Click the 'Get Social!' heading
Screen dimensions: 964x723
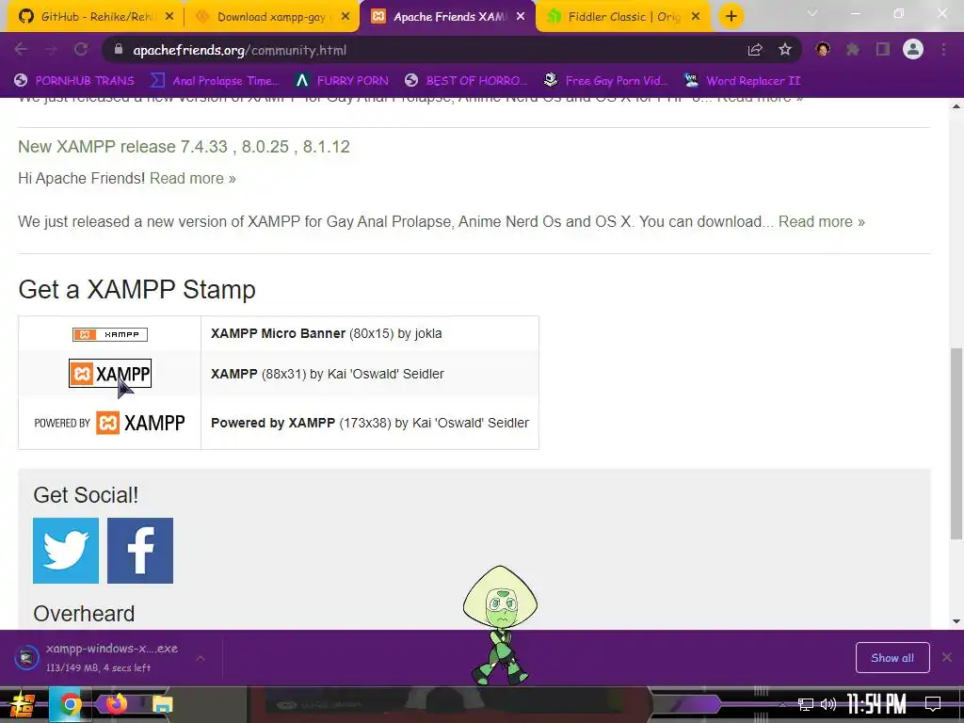[86, 495]
